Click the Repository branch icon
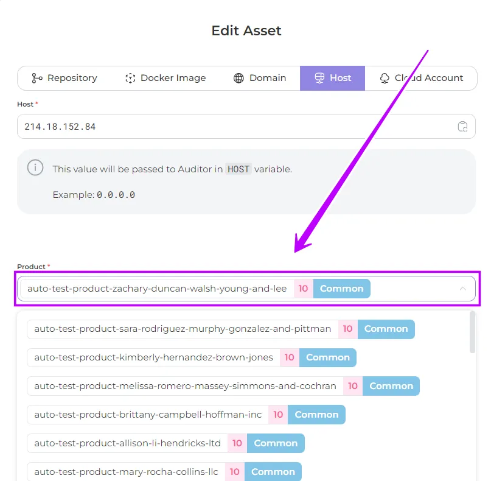 [x=37, y=78]
